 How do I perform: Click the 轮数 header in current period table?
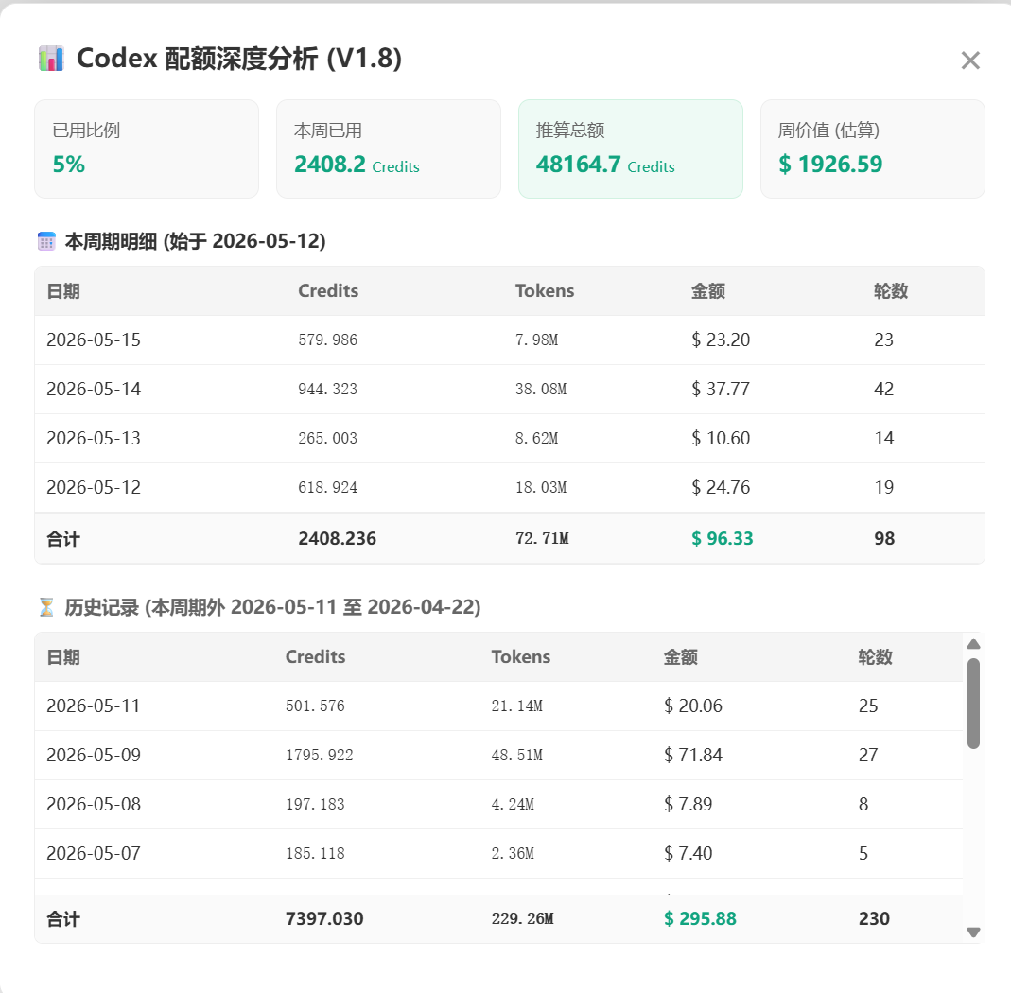click(891, 291)
